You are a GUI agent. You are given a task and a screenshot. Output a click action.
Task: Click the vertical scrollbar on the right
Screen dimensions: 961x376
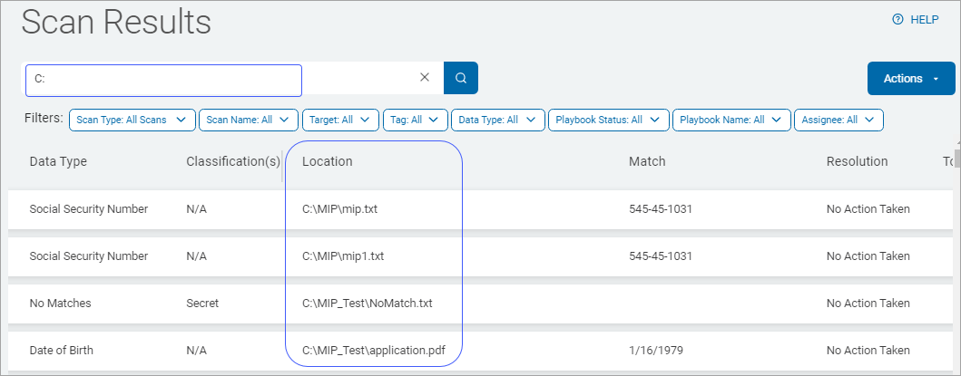coord(956,159)
